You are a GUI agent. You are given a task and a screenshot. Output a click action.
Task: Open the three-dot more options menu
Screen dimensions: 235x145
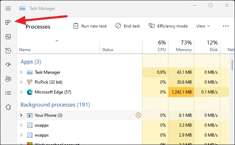pyautogui.click(x=225, y=26)
